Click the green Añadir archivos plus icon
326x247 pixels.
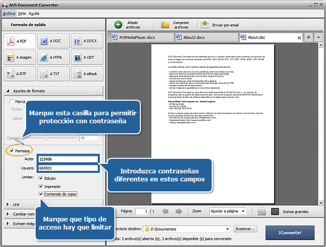coord(118,25)
